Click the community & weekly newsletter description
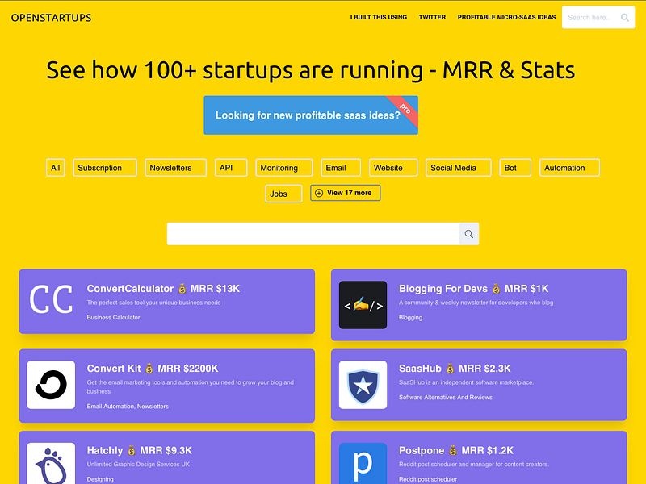The width and height of the screenshot is (646, 484). pos(476,302)
